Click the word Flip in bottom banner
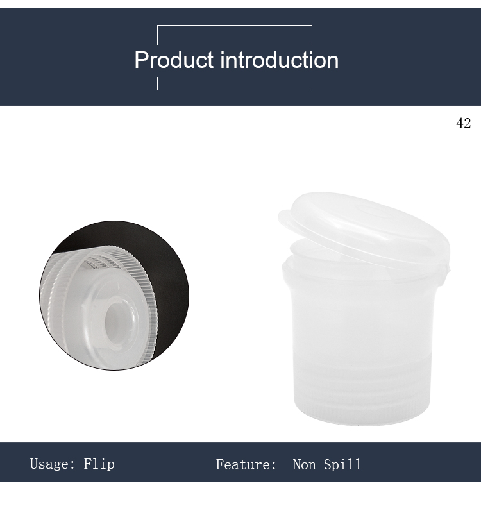 (99, 464)
